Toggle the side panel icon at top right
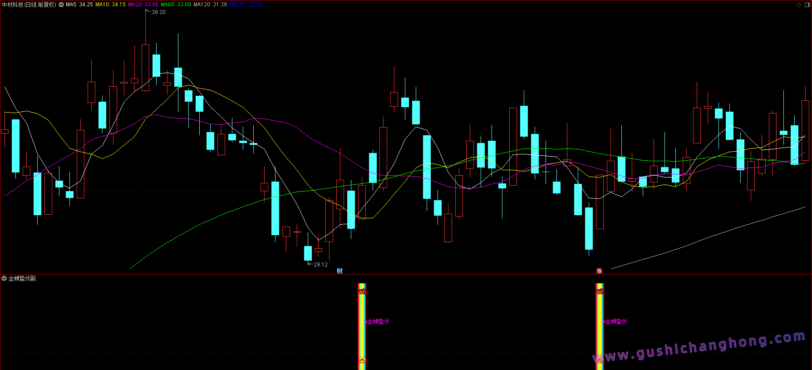The height and width of the screenshot is (370, 812). point(807,5)
